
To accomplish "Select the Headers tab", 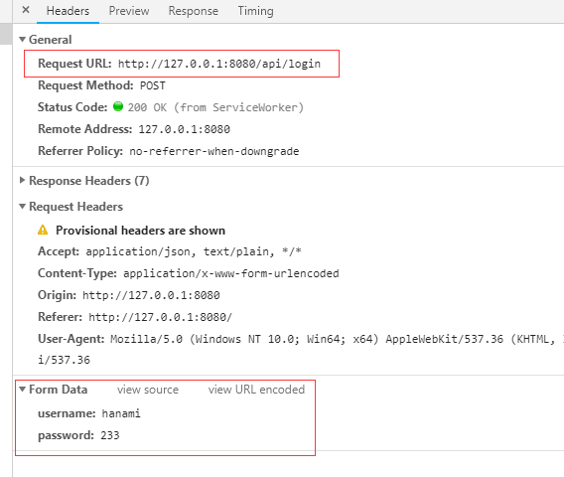I will coord(68,11).
